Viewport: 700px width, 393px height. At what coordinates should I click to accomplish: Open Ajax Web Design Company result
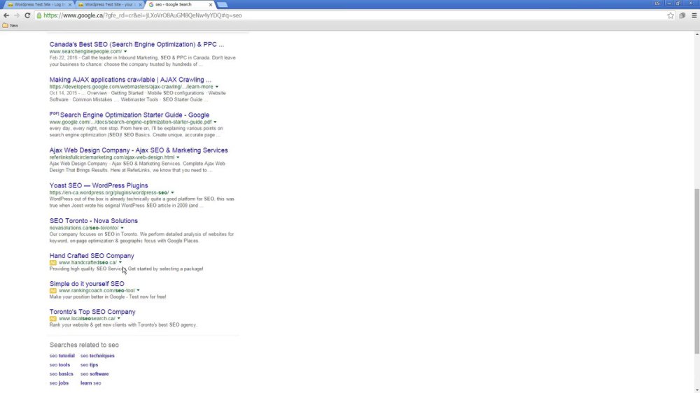139,150
